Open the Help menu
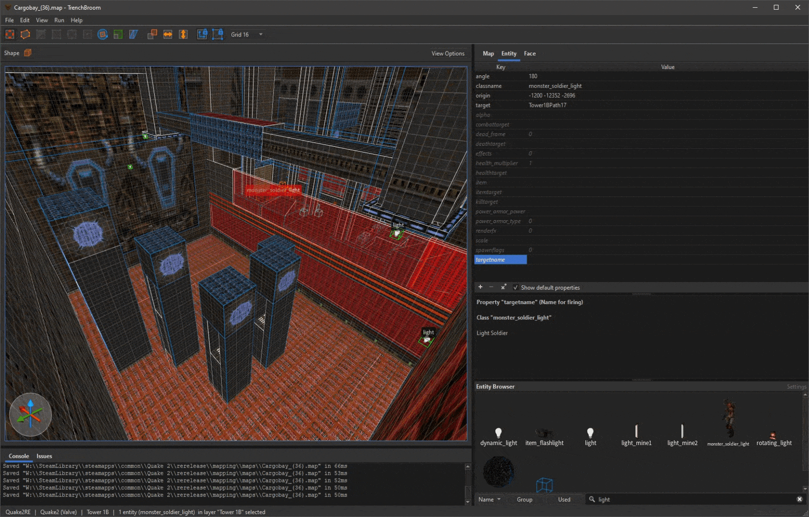The height and width of the screenshot is (517, 809). coord(76,20)
